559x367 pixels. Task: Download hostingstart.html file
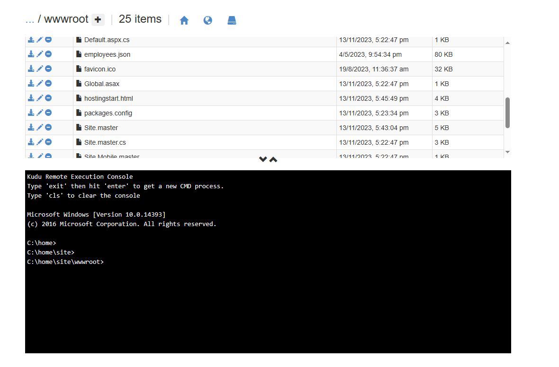[31, 98]
